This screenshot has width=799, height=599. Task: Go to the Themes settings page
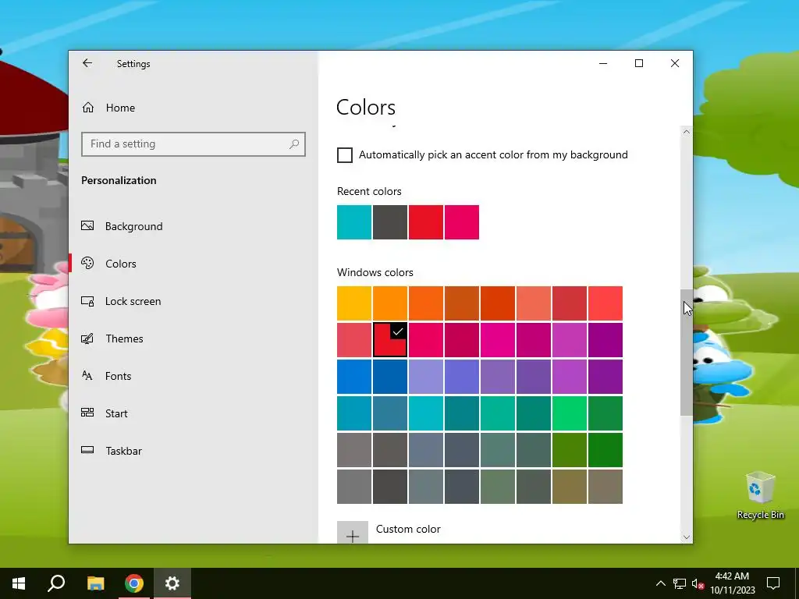pos(124,338)
